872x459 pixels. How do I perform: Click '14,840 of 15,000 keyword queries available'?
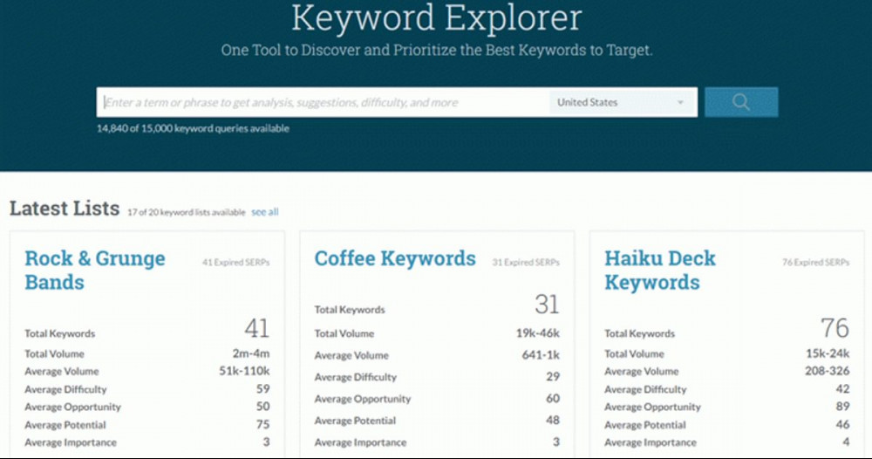pyautogui.click(x=193, y=128)
